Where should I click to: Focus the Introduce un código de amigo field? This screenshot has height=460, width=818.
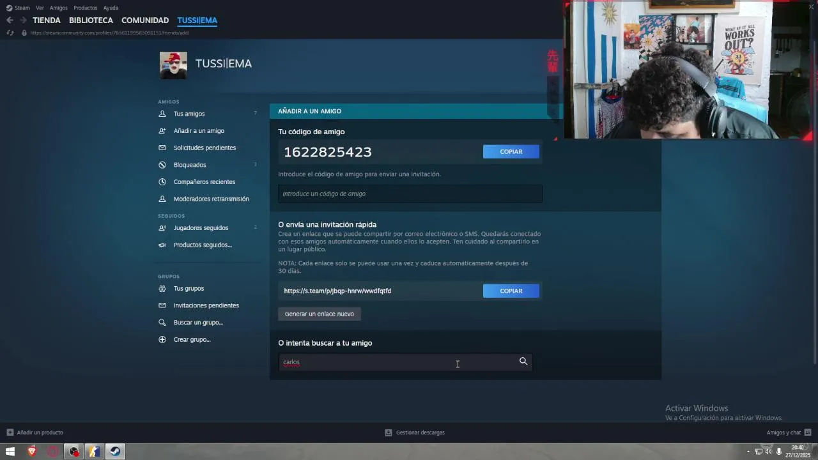pos(410,194)
